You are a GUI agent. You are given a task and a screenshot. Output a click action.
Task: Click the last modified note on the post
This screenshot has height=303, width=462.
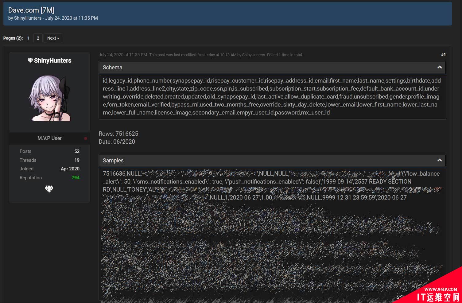point(226,55)
